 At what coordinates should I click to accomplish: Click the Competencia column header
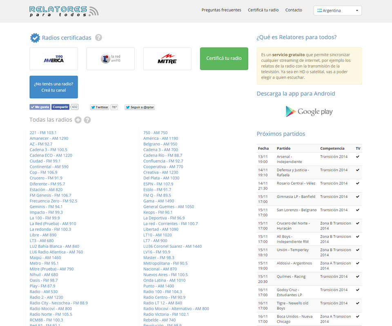[x=332, y=148]
